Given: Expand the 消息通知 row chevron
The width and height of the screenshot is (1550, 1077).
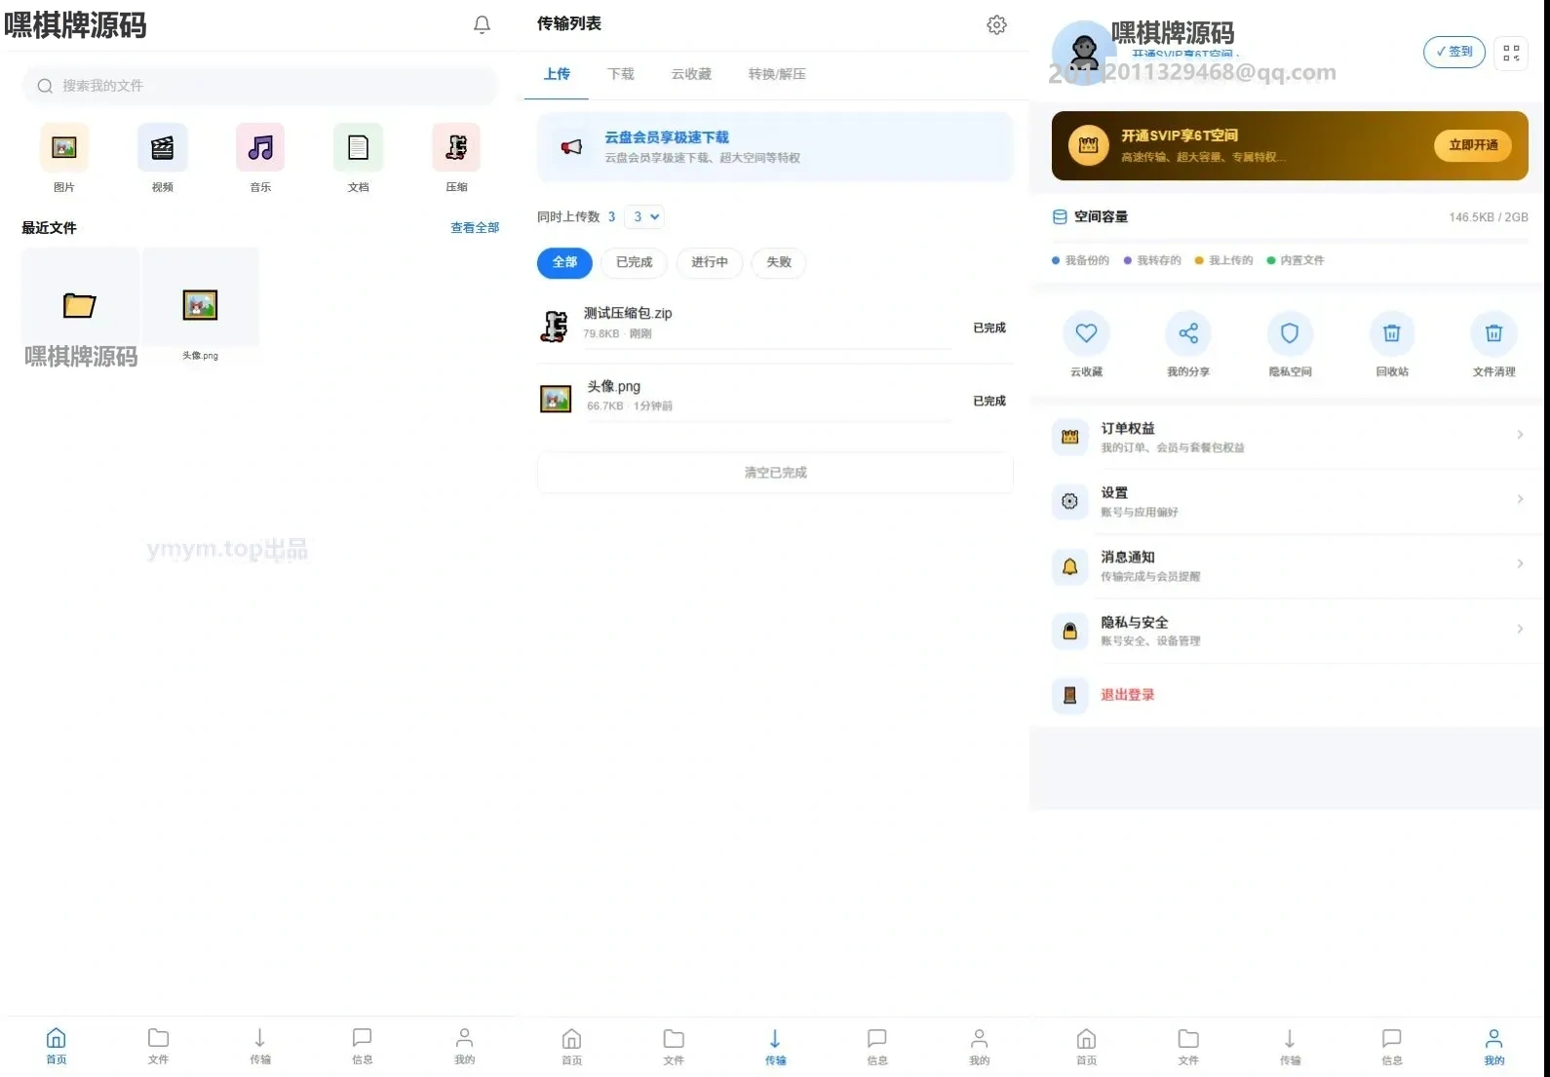Looking at the screenshot, I should tap(1520, 563).
